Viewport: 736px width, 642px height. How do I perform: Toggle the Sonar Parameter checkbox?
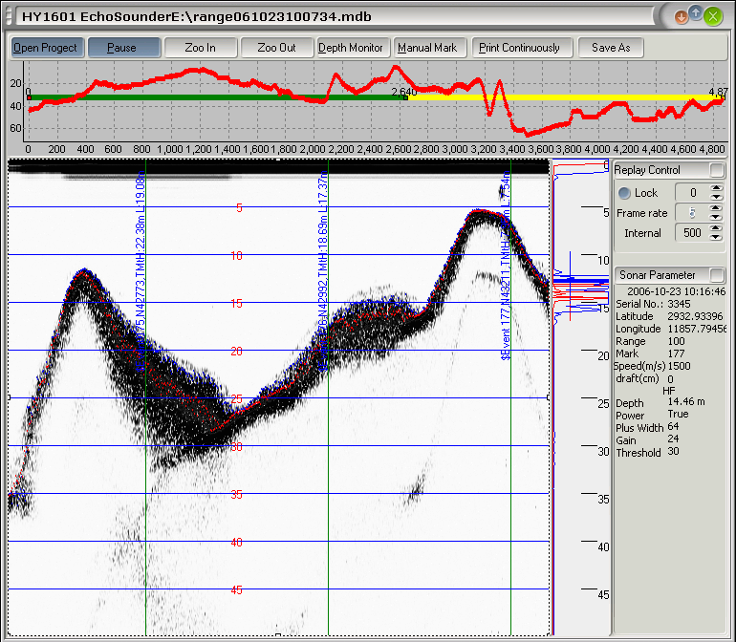click(717, 274)
